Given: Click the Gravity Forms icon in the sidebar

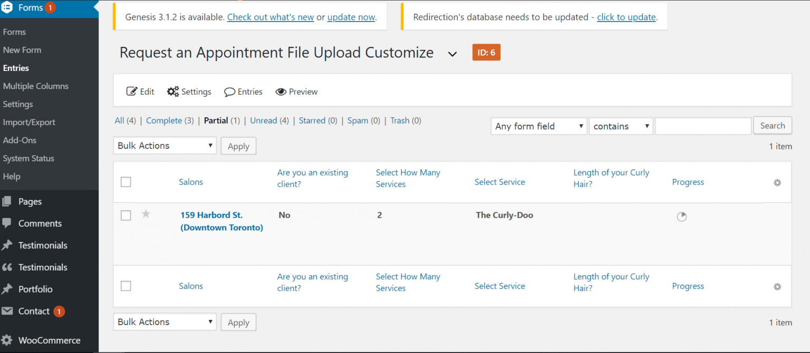Looking at the screenshot, I should tap(7, 7).
